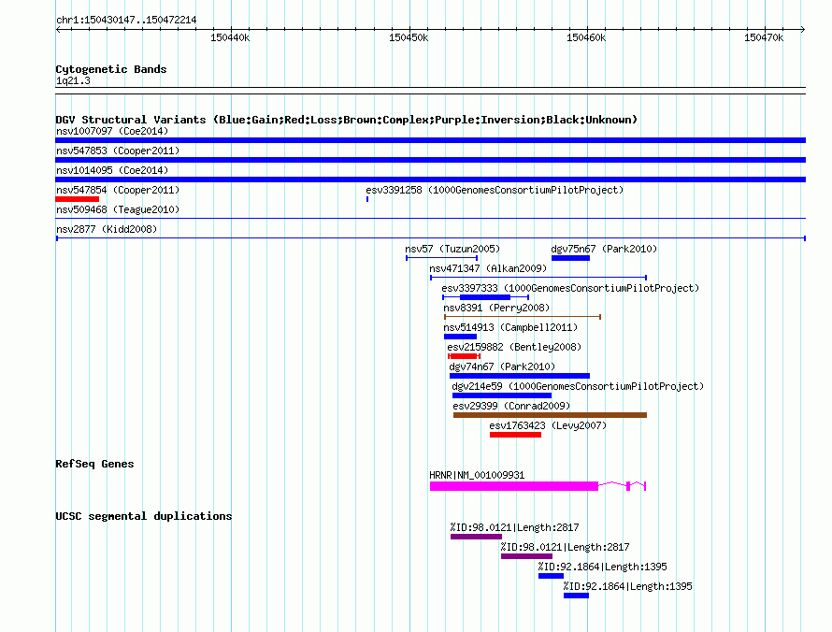Open the HRNR|NM_001009931 gene label
832x632 pixels.
477,475
